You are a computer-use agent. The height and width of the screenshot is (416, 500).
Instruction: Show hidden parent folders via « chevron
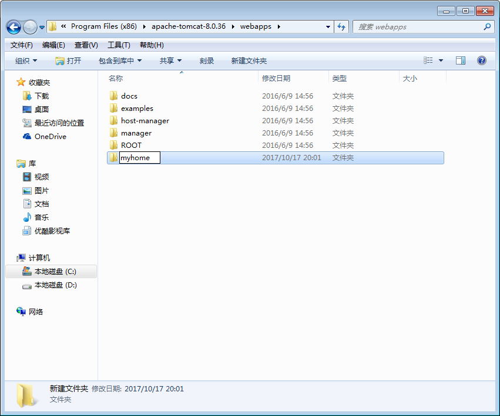point(63,26)
